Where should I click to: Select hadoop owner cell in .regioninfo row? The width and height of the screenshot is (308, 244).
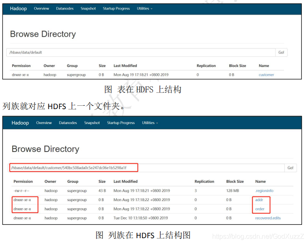(51, 191)
